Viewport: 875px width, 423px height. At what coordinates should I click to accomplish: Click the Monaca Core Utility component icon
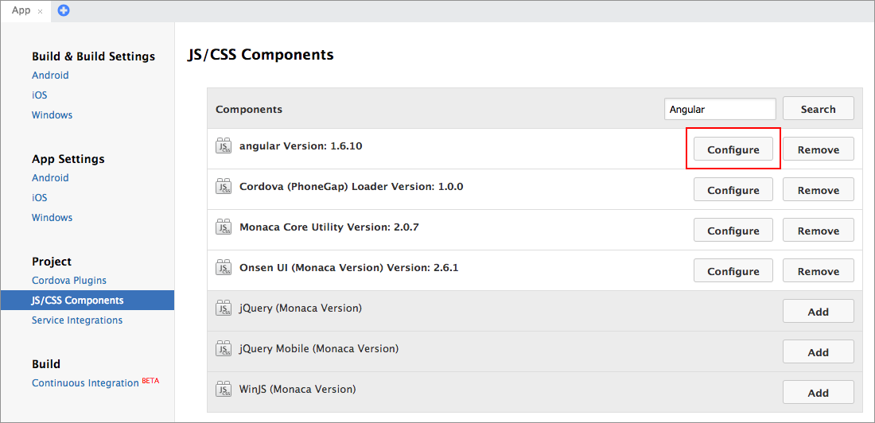tap(223, 227)
